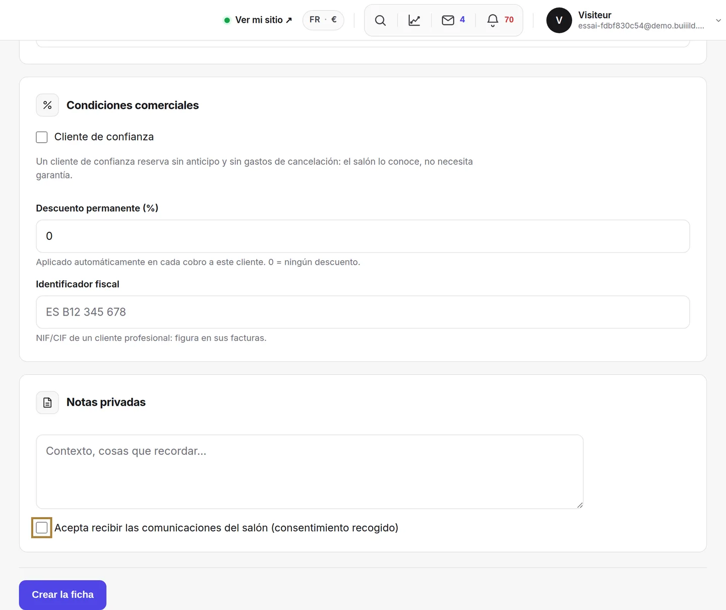Click the Crear la ficha button
This screenshot has height=610, width=726.
coord(63,595)
